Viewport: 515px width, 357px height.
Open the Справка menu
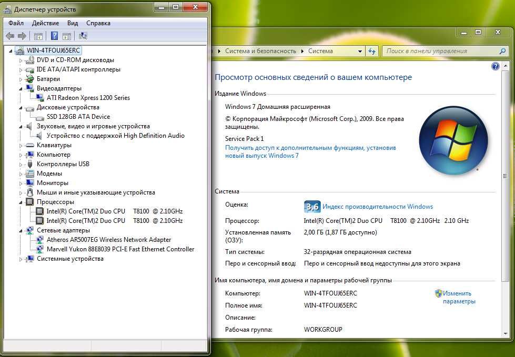click(98, 23)
